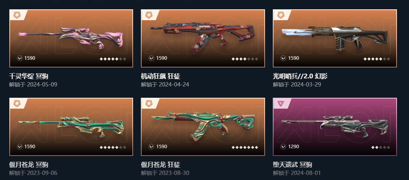The image size is (409, 180).
Task: Click the tier badge on 千灵华绽 冥驹 card
Action: (x=17, y=15)
